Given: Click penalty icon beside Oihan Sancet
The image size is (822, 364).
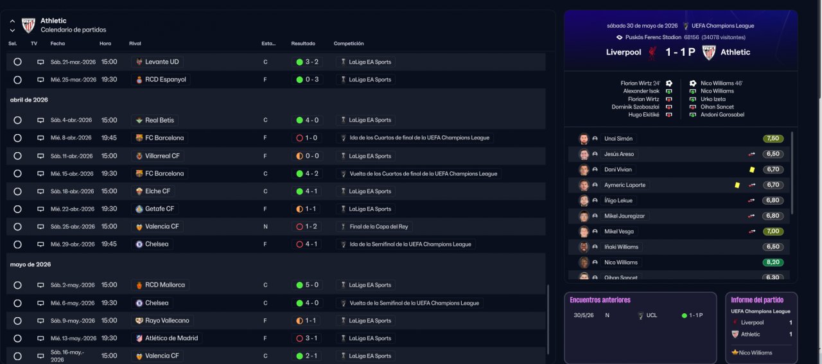Looking at the screenshot, I should pos(693,107).
